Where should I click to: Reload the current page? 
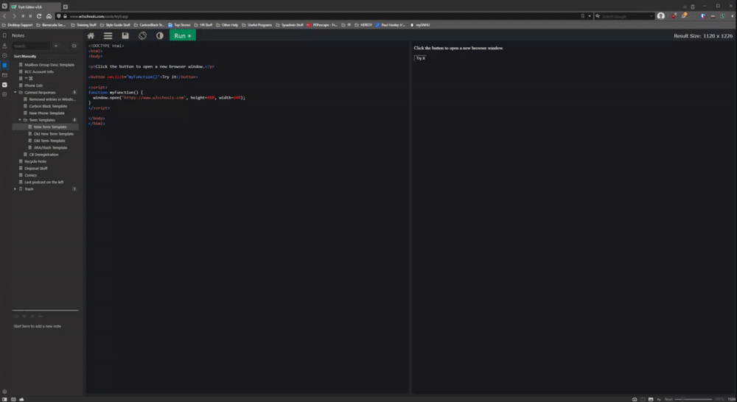pyautogui.click(x=39, y=16)
